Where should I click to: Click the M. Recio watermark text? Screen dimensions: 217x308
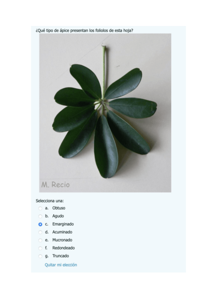click(55, 185)
